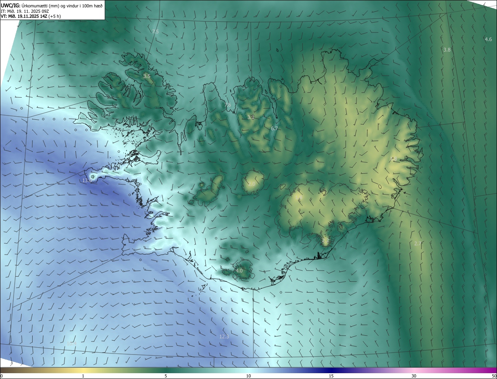This screenshot has height=379, width=497.
Task: Click the 50 tick on the color scale
Action: [x=494, y=376]
